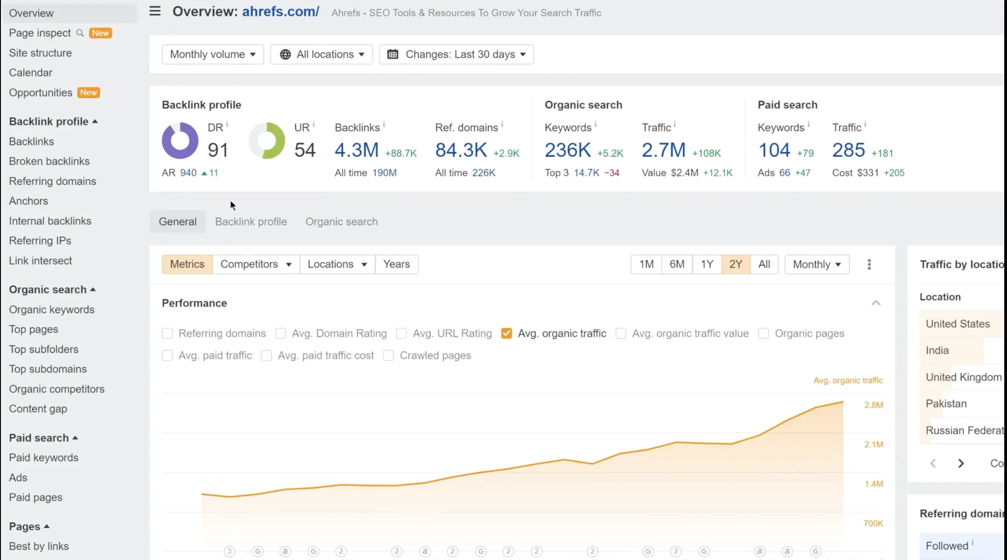This screenshot has width=1007, height=560.
Task: Click the Organic search Traffic info icon
Action: (x=674, y=124)
